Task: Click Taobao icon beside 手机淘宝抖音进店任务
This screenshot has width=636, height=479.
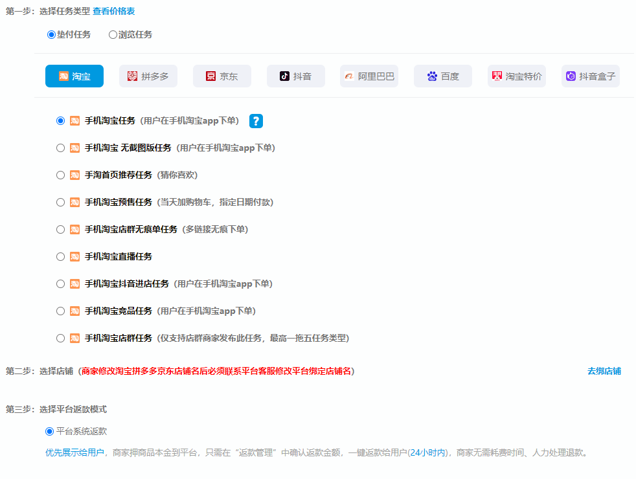Action: (74, 284)
